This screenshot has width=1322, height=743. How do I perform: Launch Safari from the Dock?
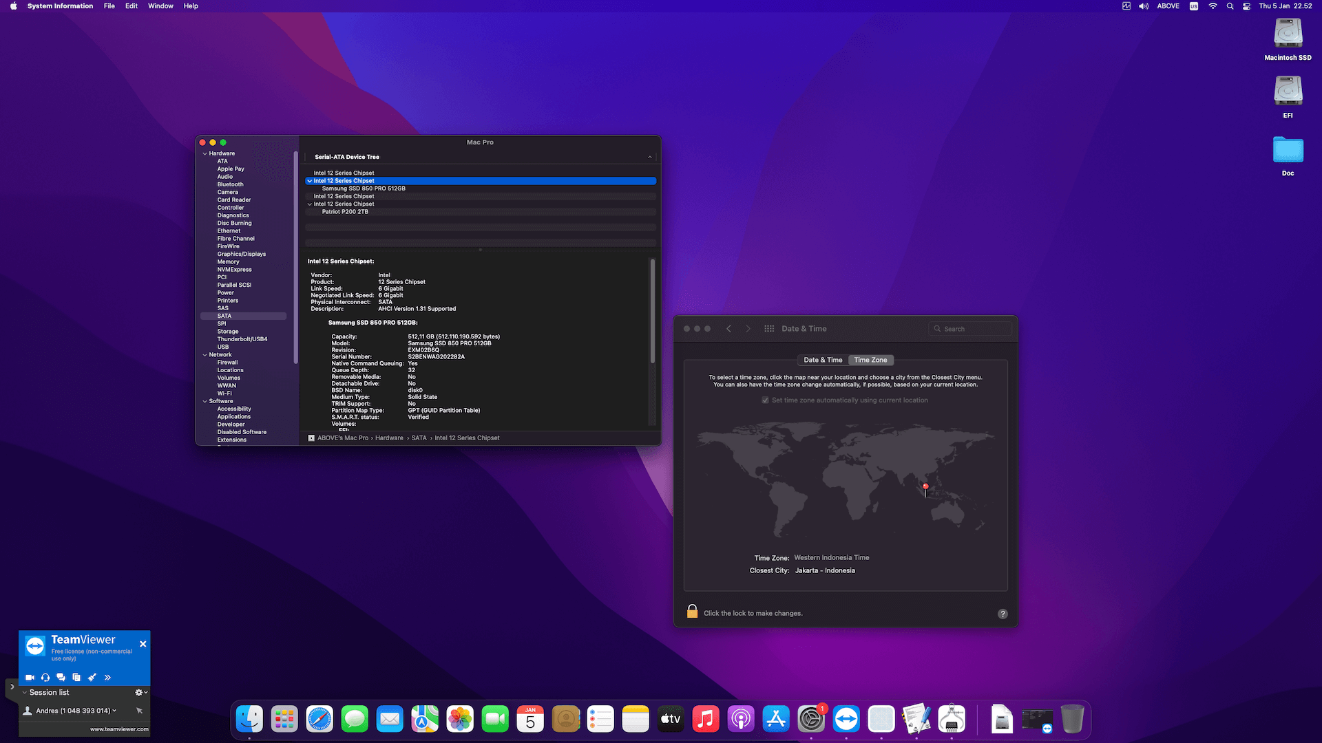tap(319, 720)
